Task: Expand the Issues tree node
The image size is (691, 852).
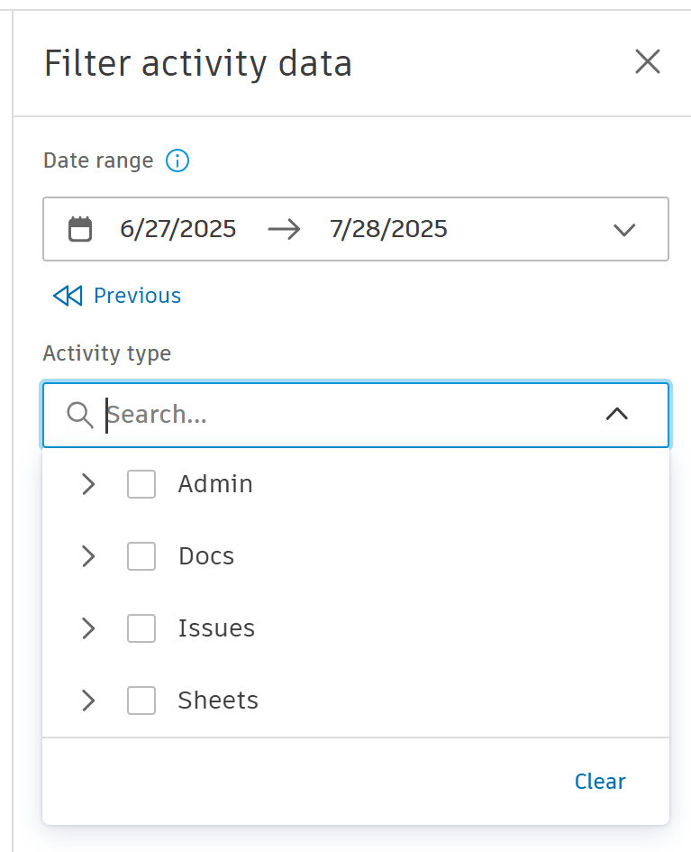Action: 88,628
